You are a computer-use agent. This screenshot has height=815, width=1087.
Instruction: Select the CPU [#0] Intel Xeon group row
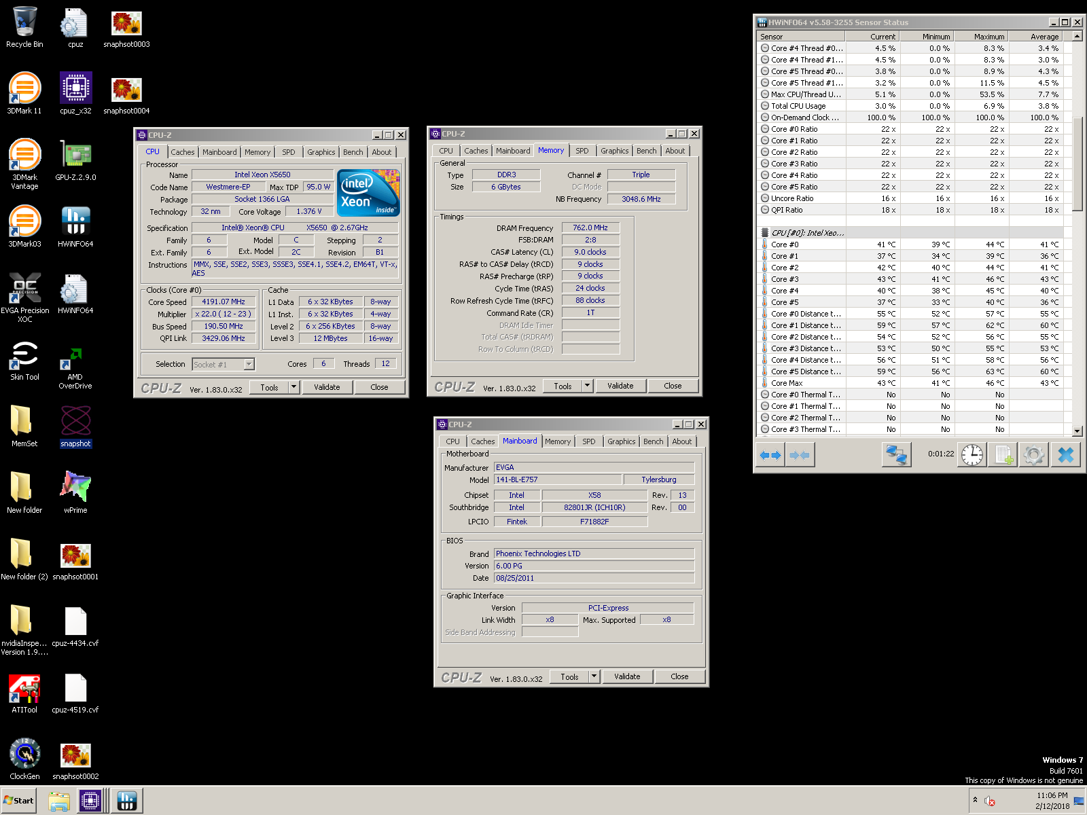coord(910,233)
